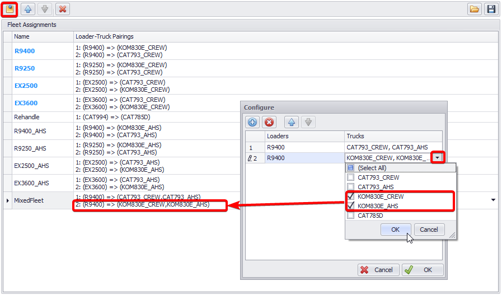Screen dimensions: 502x295
Task: Add pairing with Configure plus icon
Action: point(252,122)
